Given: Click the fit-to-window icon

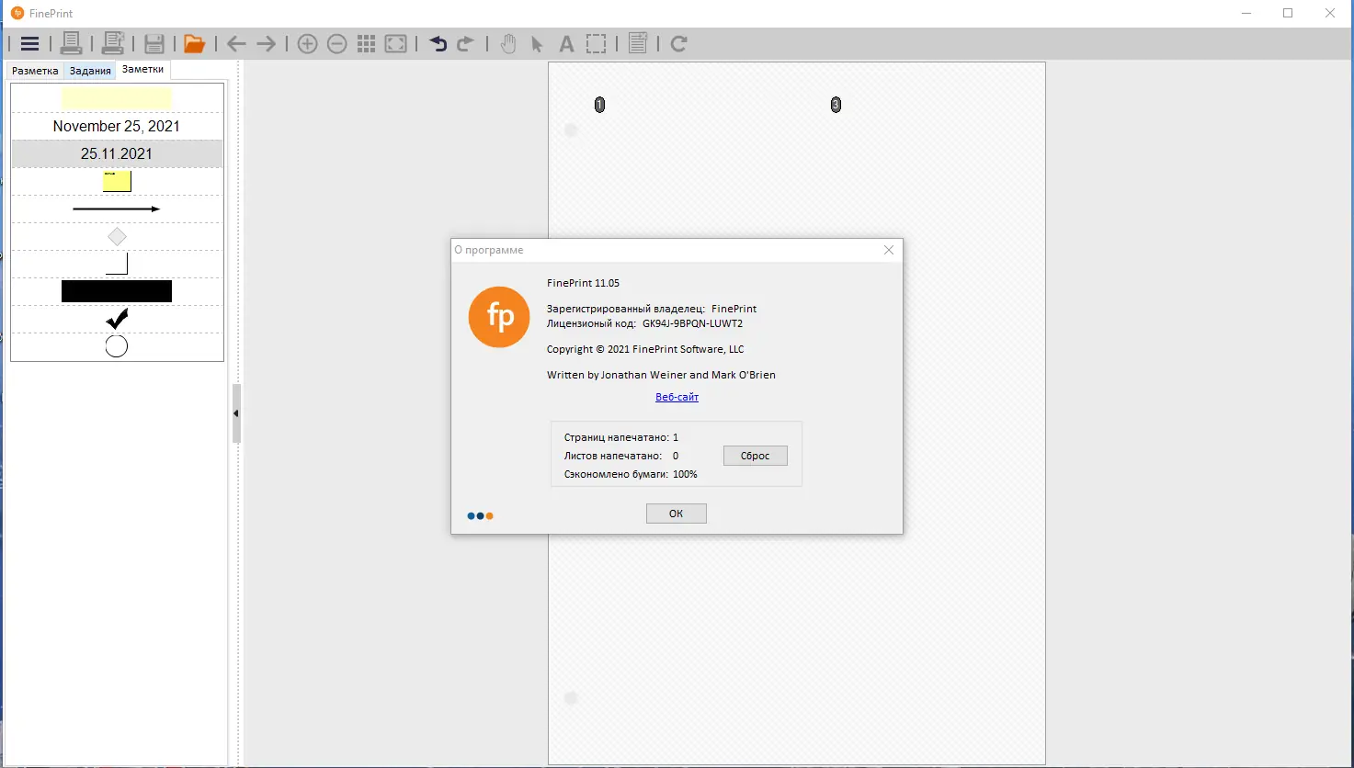Looking at the screenshot, I should click(x=396, y=43).
